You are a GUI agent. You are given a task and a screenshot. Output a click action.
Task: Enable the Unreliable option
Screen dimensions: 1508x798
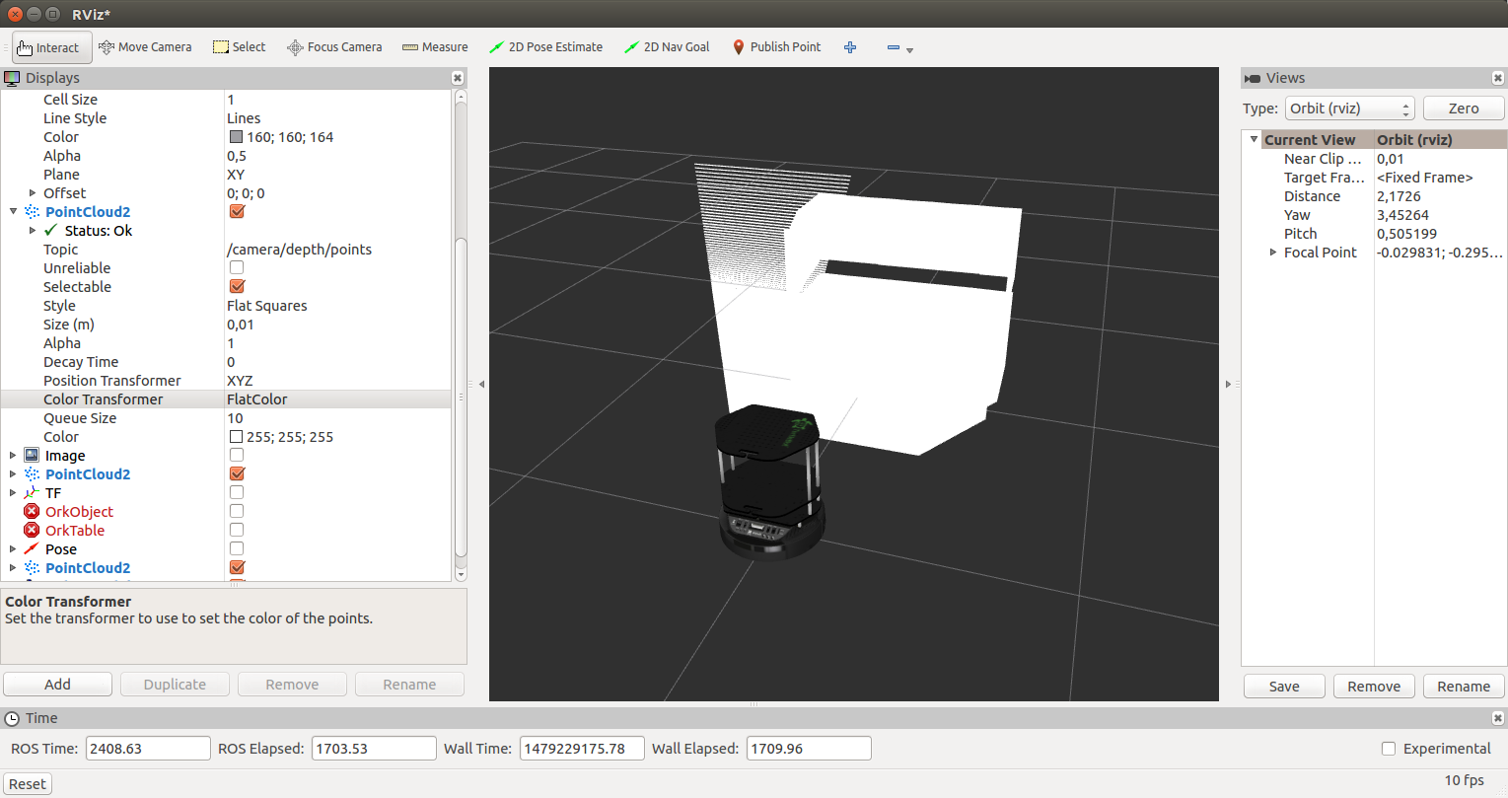(237, 268)
